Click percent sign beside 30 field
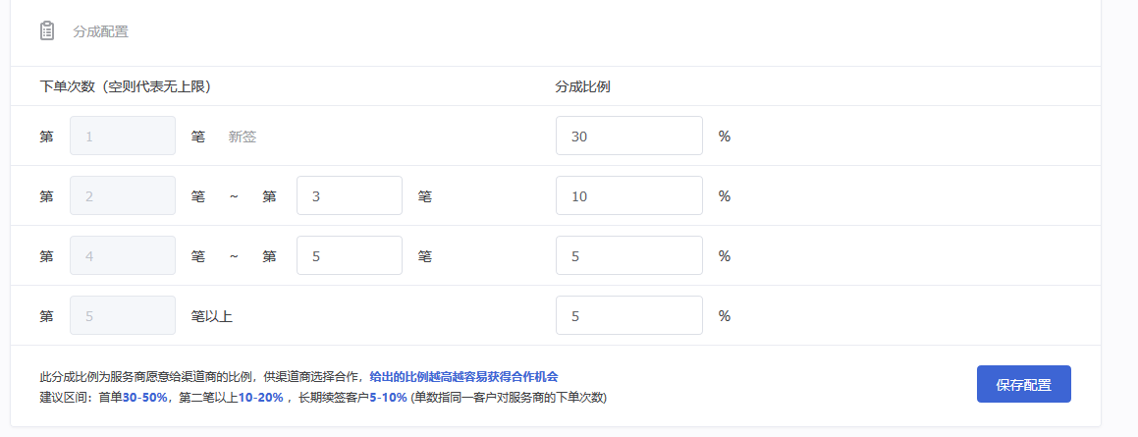 click(x=725, y=137)
